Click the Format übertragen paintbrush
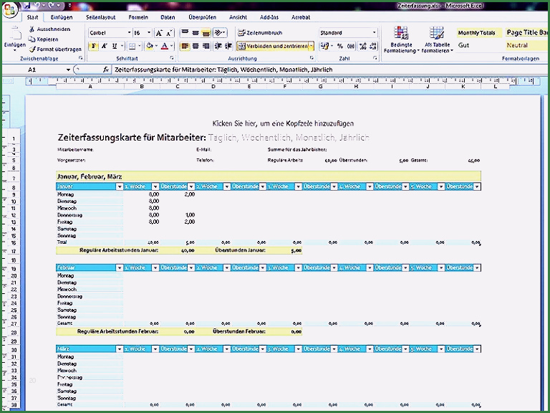Viewport: 550px width, 413px height. click(x=32, y=49)
